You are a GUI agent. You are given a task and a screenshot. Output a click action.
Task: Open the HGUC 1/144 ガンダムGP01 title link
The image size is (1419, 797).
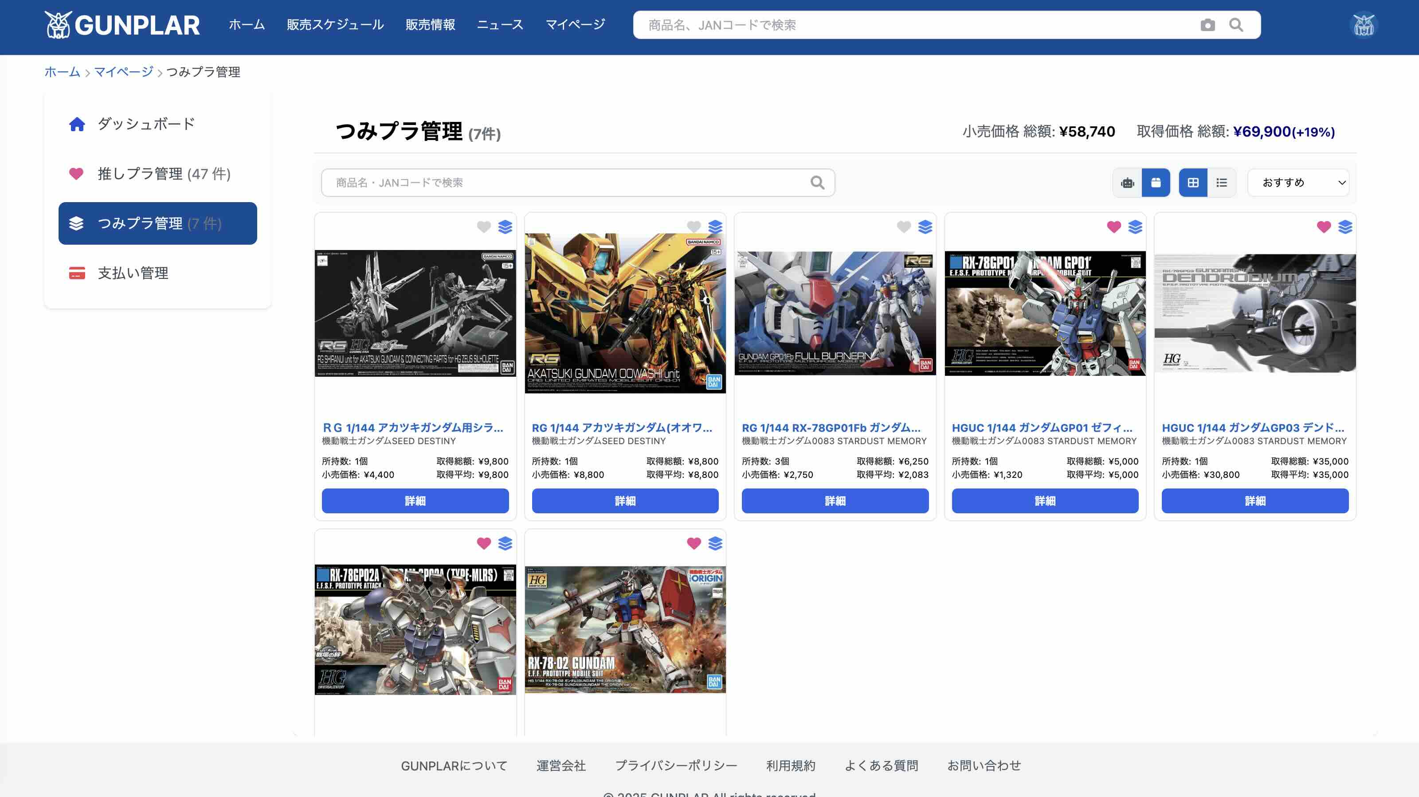1042,427
